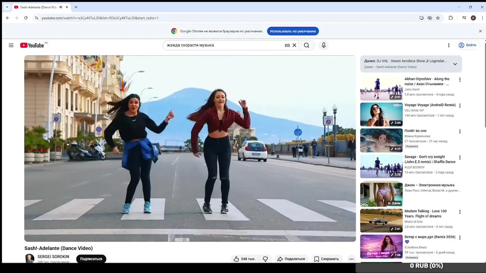Screen dimensions: 486x273
Task: Click the Google Chrome logo in the infobar
Action: tap(174, 31)
